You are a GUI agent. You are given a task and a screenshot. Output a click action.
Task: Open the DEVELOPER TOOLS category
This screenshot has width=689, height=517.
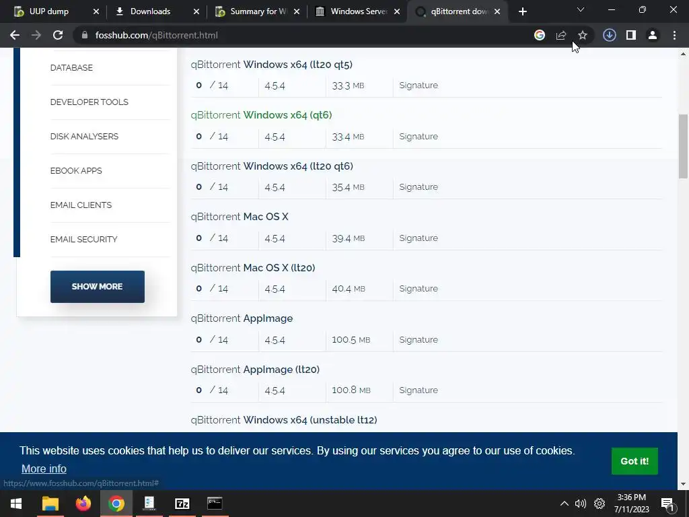pyautogui.click(x=89, y=102)
